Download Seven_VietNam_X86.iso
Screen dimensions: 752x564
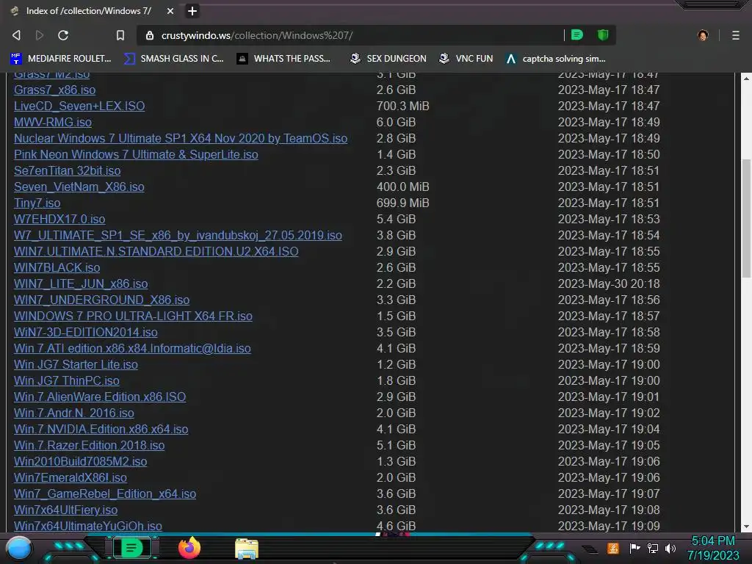79,187
